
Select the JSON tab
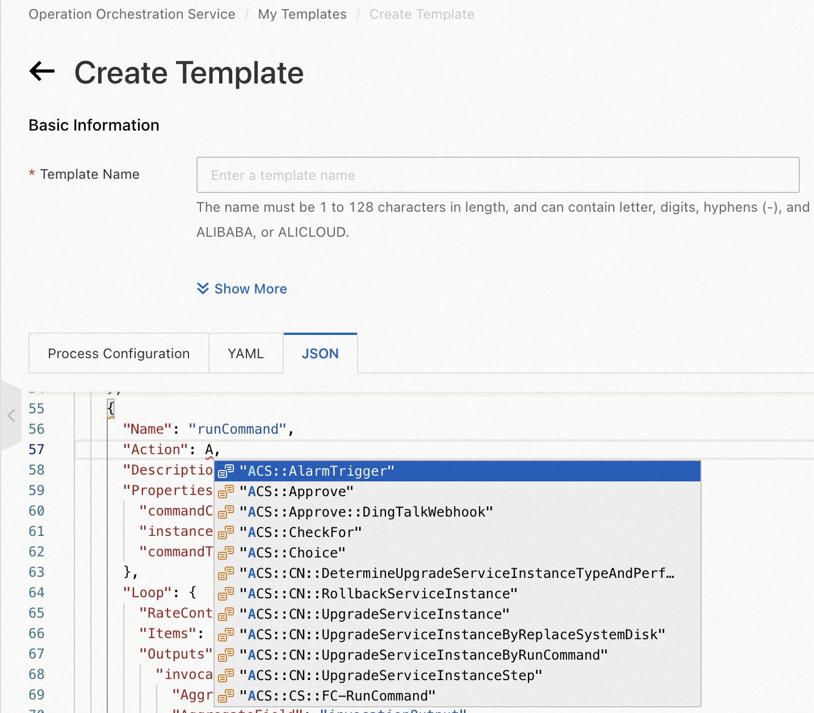320,353
